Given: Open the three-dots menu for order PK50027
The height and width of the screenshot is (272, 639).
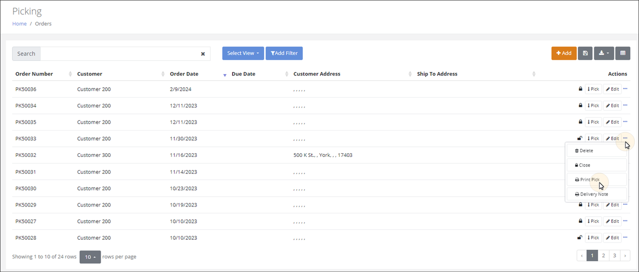Looking at the screenshot, I should coord(625,221).
